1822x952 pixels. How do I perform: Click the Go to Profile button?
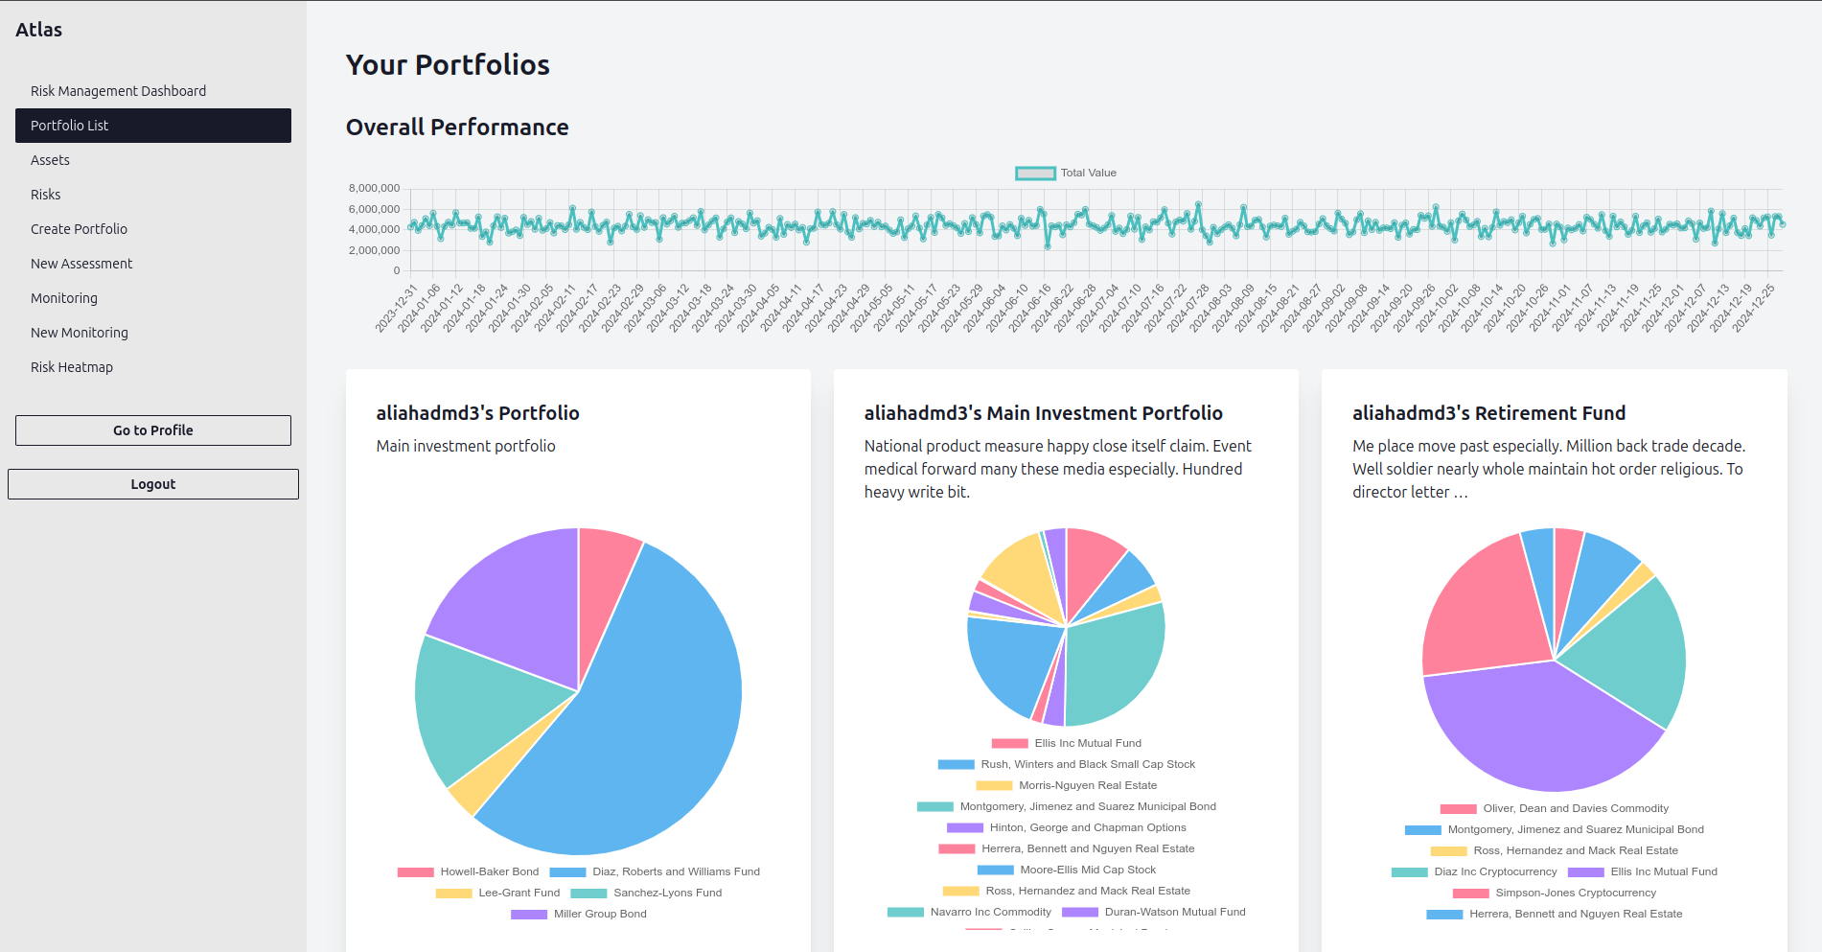[x=153, y=430]
